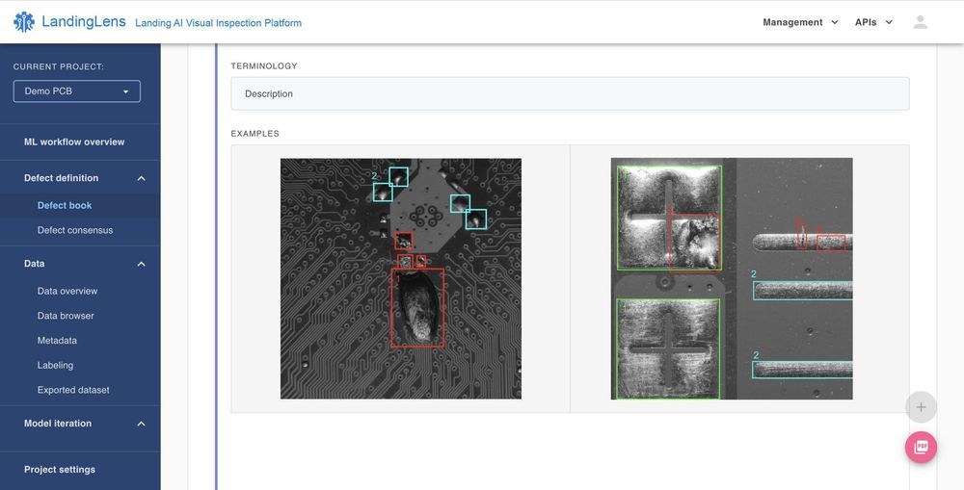
Task: Collapse the Defect definition section
Action: 141,178
